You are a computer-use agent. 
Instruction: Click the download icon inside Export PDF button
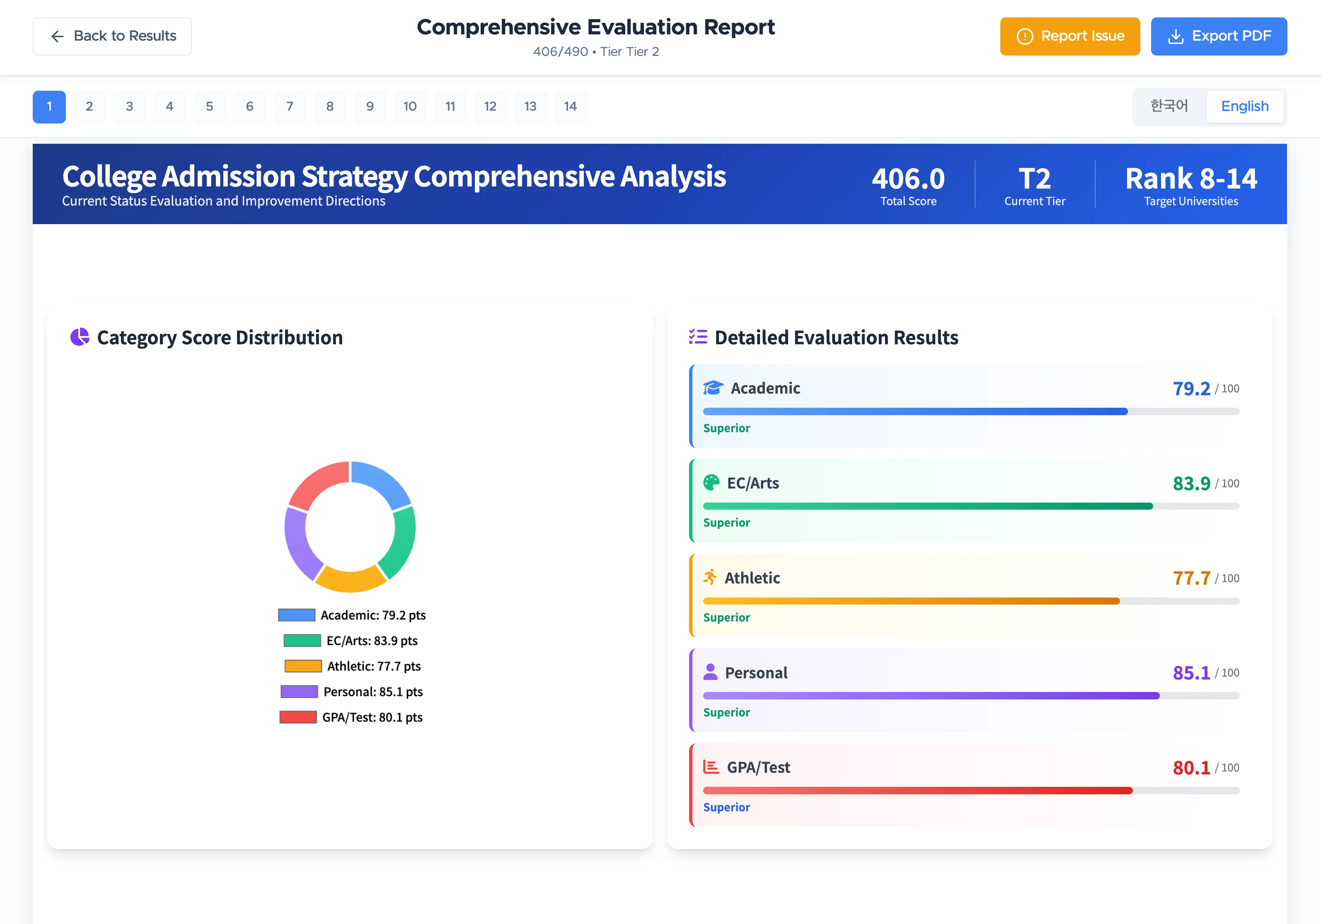[1176, 36]
